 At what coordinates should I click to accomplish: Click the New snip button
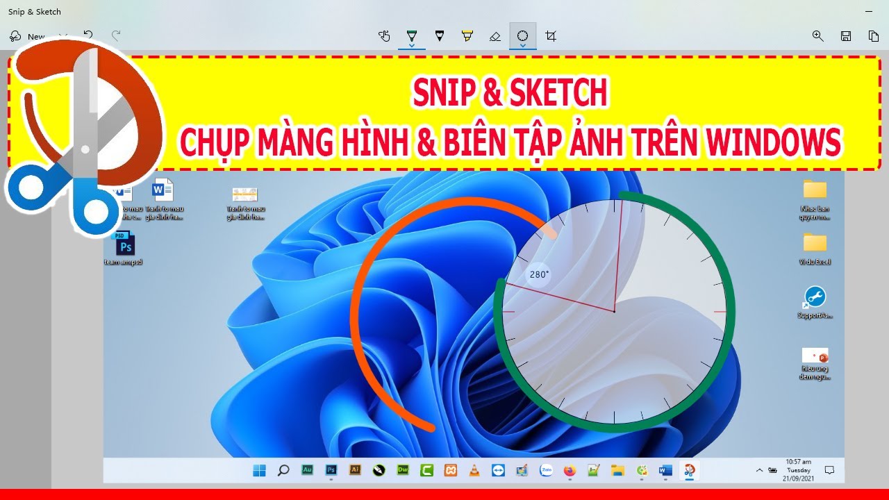[28, 36]
